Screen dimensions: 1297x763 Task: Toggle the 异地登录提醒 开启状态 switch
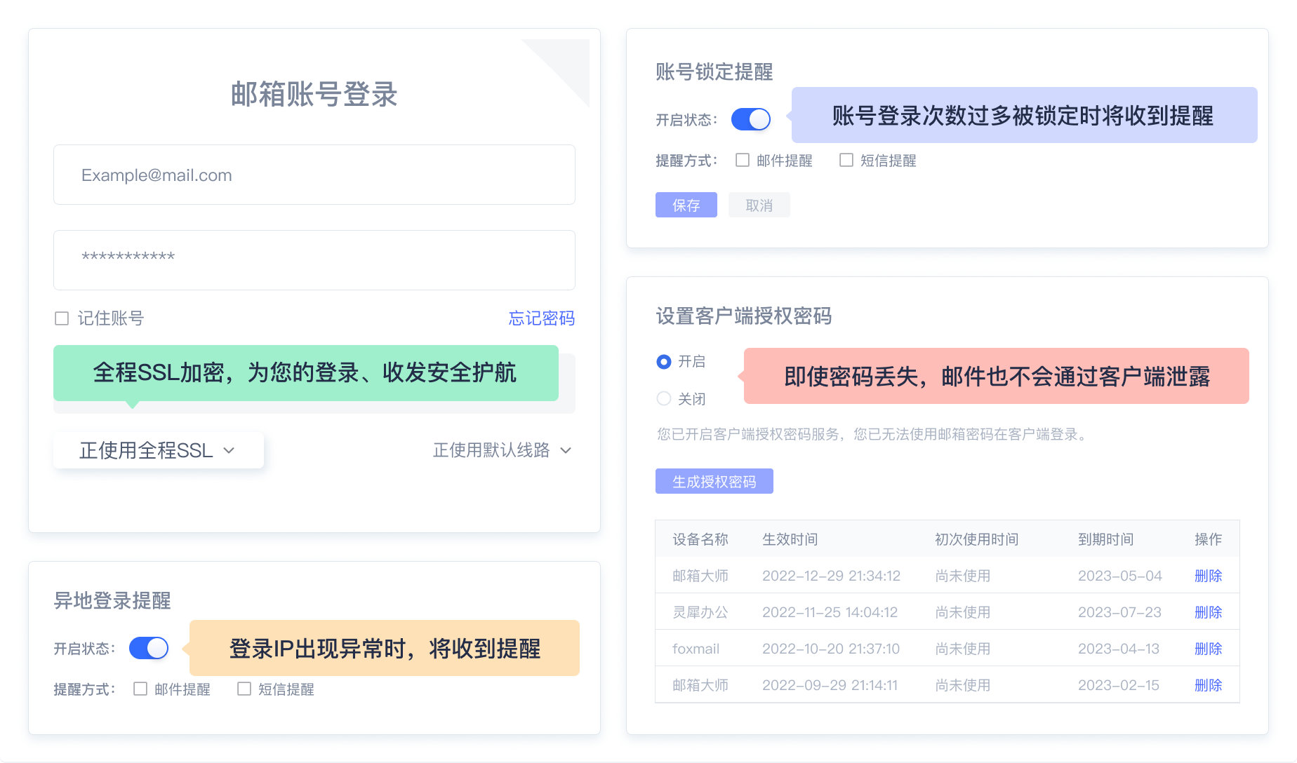pos(148,649)
